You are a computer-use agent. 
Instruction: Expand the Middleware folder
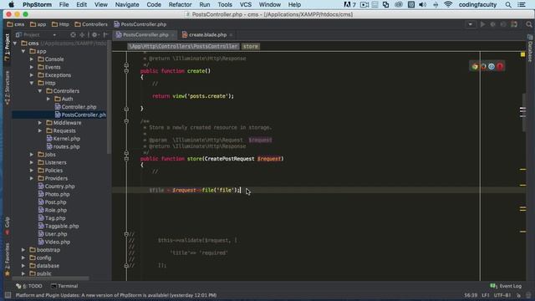coord(40,123)
